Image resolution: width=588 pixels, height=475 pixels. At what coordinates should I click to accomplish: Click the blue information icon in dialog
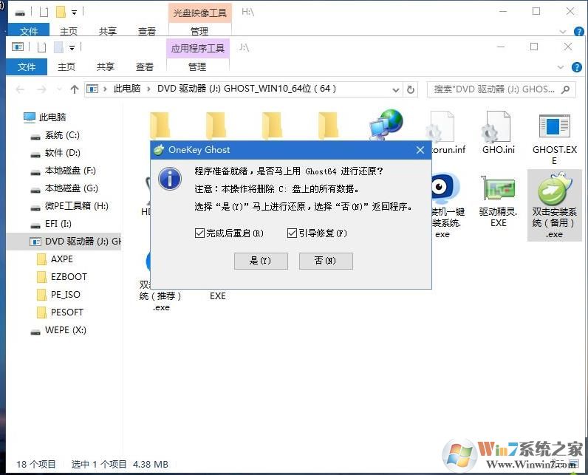coord(170,179)
